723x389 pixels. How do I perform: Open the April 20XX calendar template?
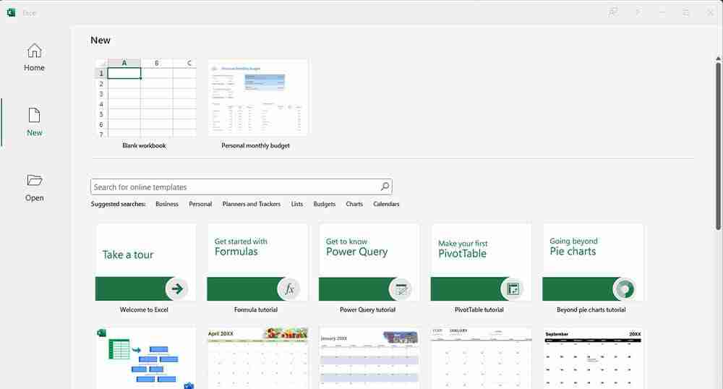257,358
